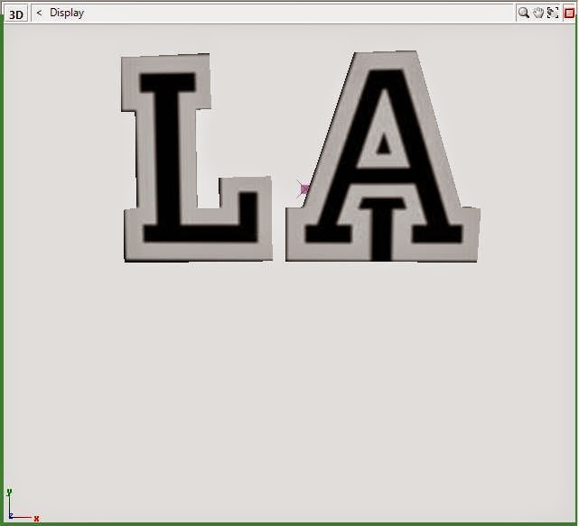Click the 3D viewport mode button
This screenshot has width=579, height=526.
click(16, 14)
